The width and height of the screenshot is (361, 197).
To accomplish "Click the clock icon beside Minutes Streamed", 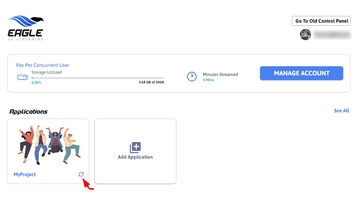I will 192,77.
